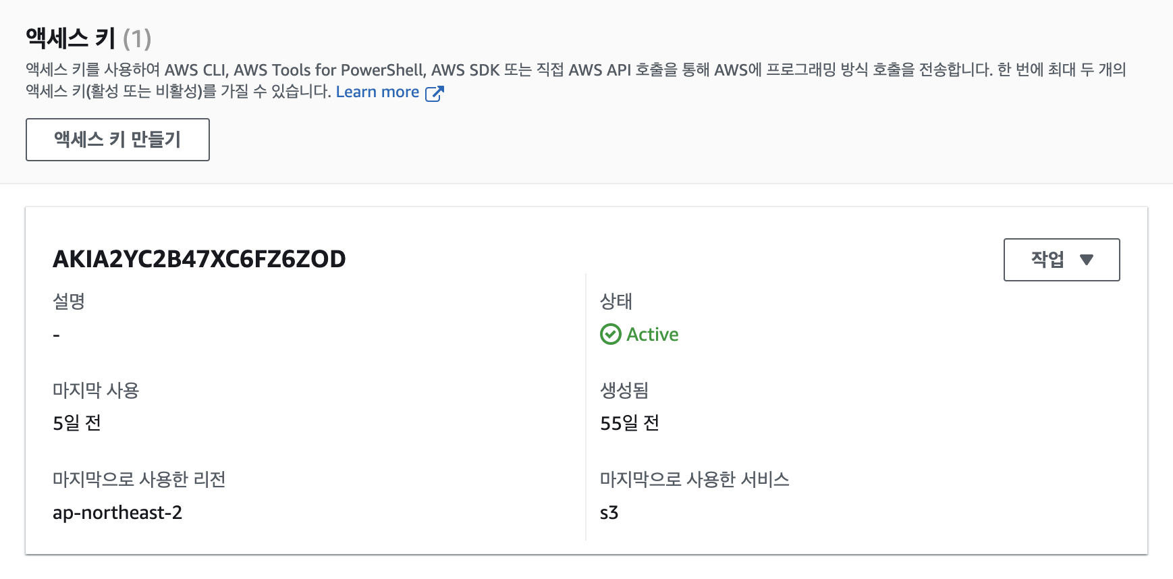Click the access key ID AKIA2YC2B47XC6FZ6ZOD

pyautogui.click(x=199, y=259)
